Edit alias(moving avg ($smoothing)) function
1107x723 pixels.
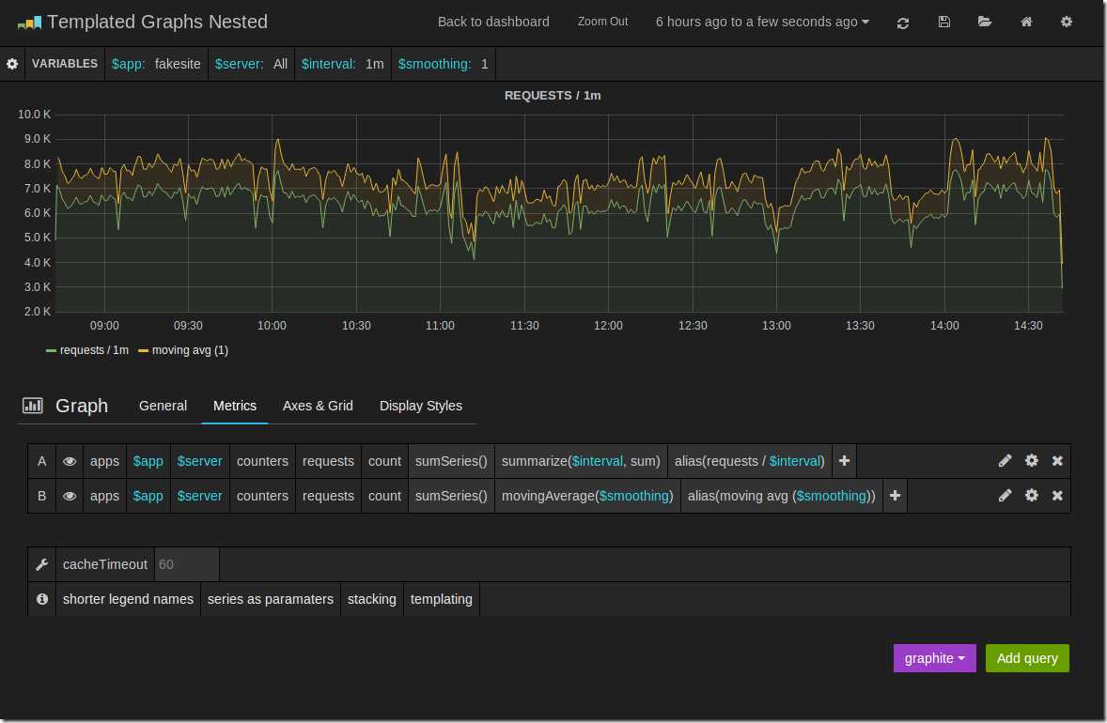click(x=781, y=496)
